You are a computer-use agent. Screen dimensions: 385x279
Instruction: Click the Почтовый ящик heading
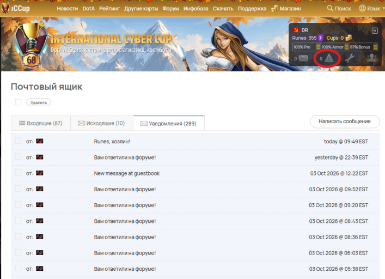tap(47, 87)
